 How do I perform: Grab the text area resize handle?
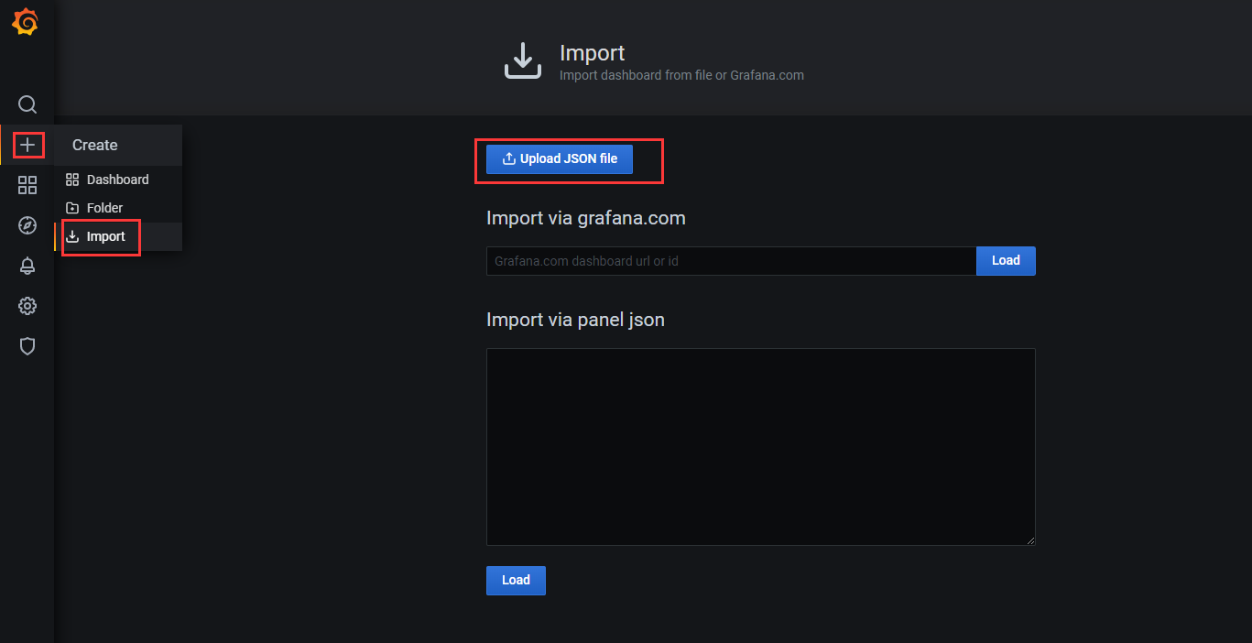coord(1030,540)
